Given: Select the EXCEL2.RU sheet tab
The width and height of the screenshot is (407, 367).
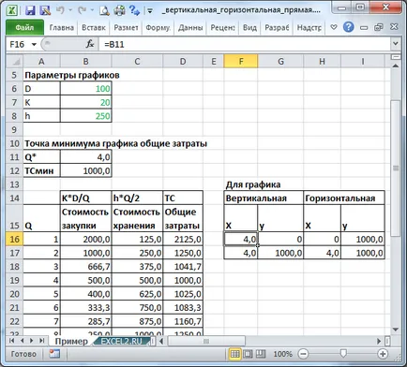Looking at the screenshot, I should 122,341.
